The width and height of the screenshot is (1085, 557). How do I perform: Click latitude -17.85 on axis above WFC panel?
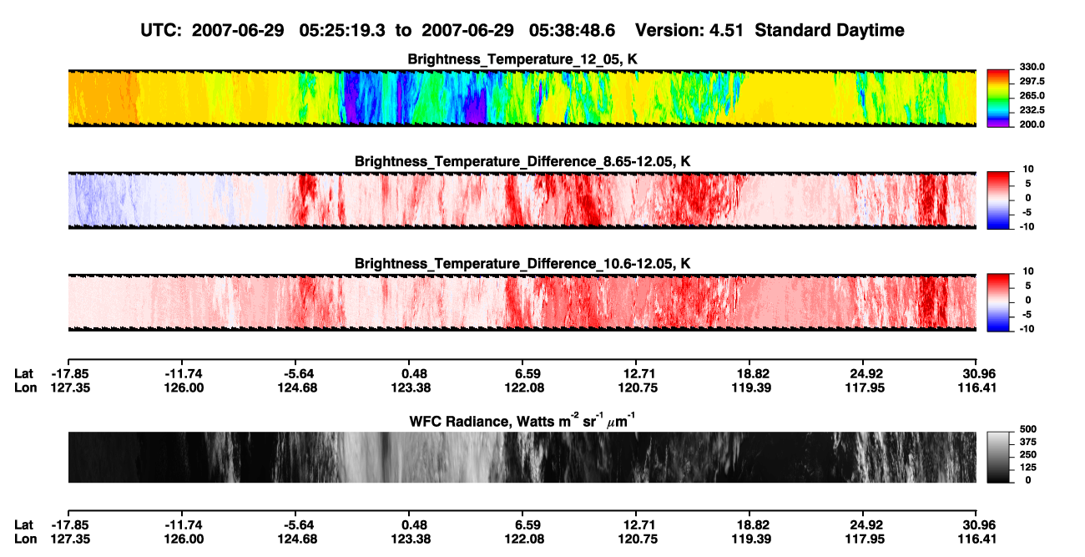[x=68, y=374]
